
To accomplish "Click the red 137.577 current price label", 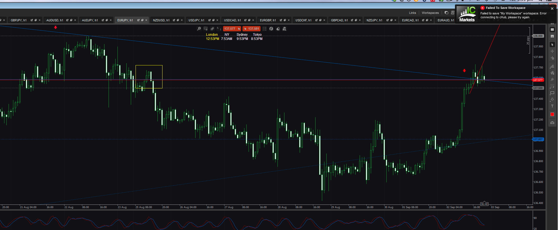I will tap(538, 80).
